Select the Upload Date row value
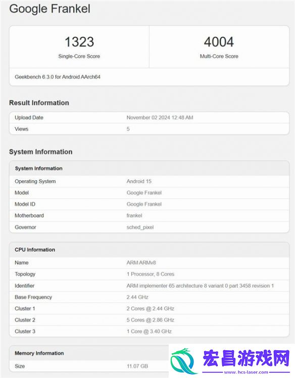The height and width of the screenshot is (378, 295). (160, 118)
